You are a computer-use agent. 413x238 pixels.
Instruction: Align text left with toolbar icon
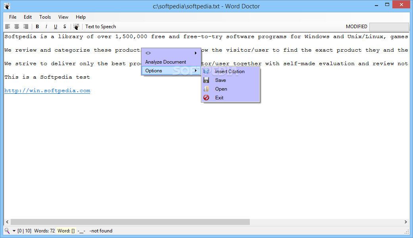8,27
